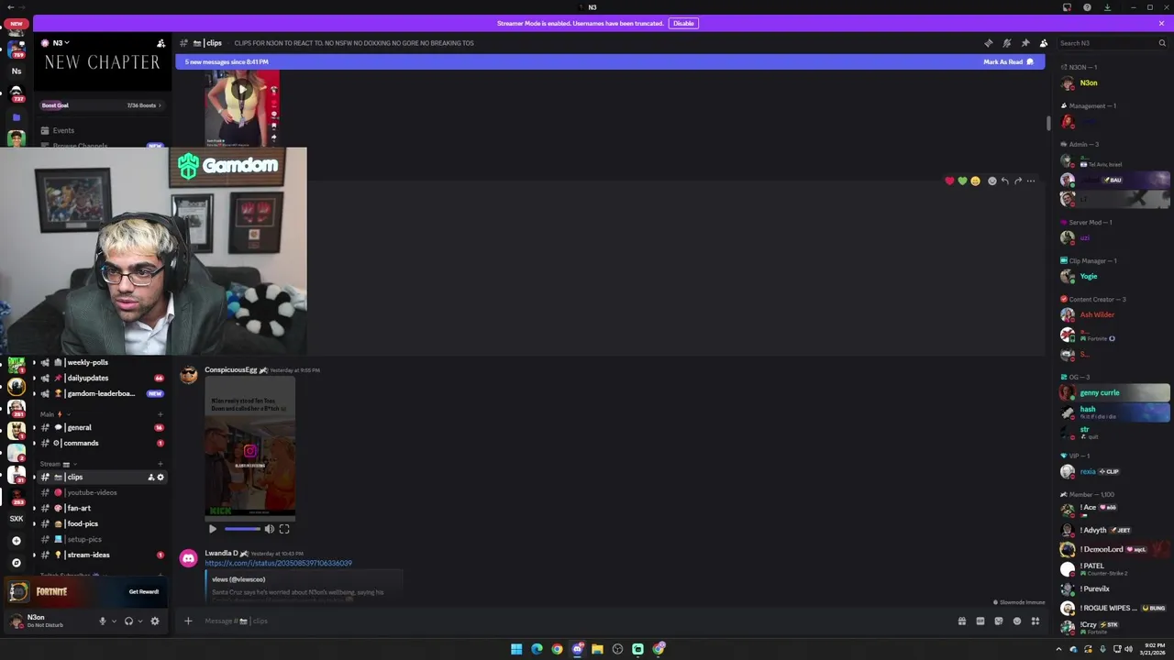Add a server plus icon

(16, 541)
